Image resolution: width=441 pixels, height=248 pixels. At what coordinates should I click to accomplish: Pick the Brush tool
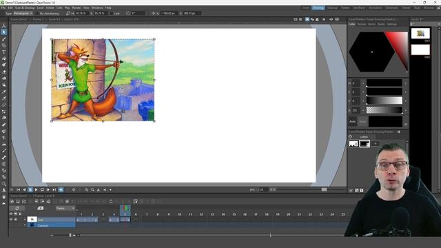[x=3, y=39]
